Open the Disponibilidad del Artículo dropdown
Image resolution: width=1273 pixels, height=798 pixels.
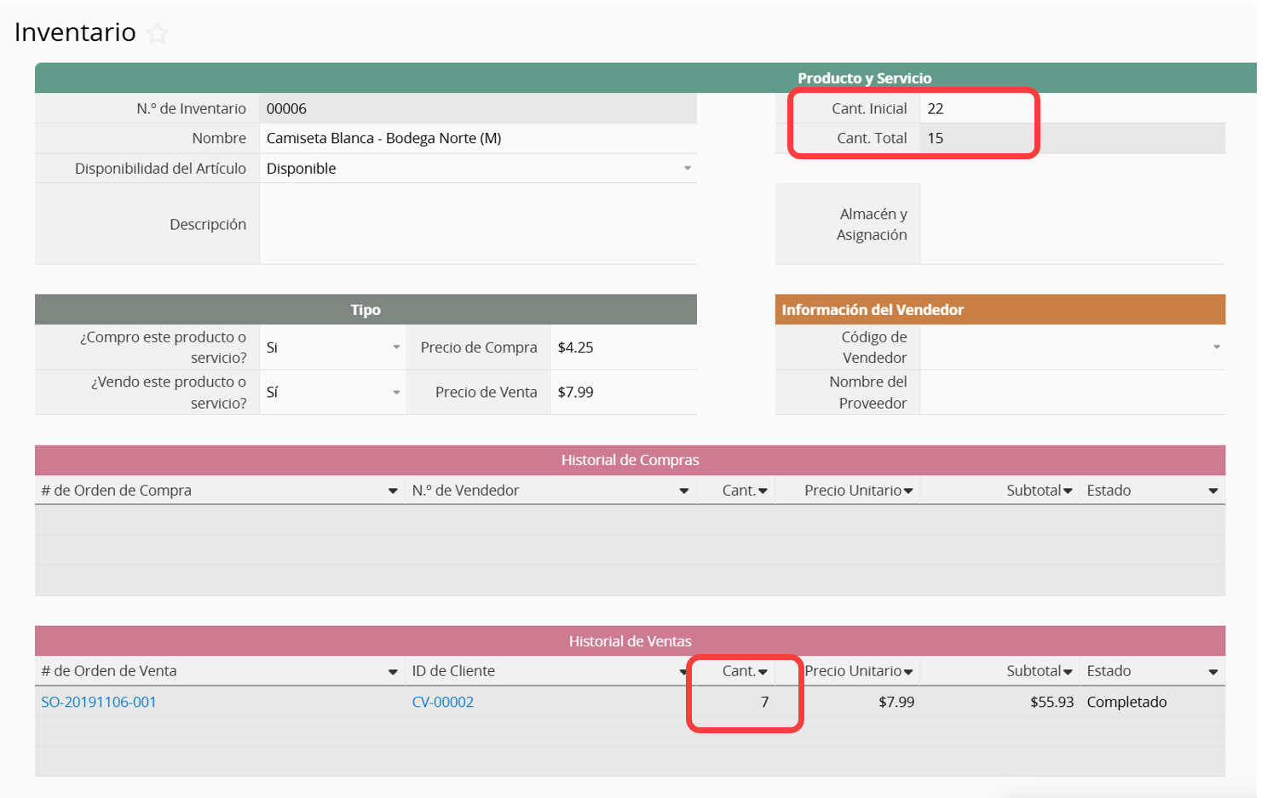click(687, 169)
